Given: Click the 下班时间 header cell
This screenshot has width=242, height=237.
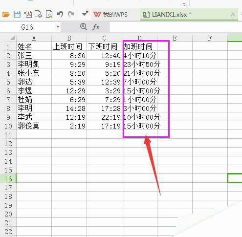Looking at the screenshot, I should pos(104,47).
